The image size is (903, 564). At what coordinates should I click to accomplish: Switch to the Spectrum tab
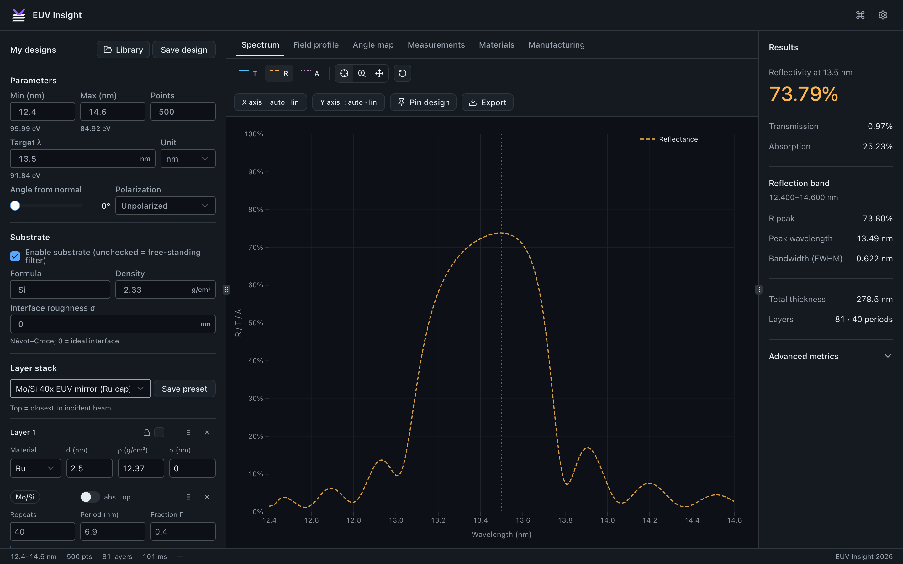(260, 45)
